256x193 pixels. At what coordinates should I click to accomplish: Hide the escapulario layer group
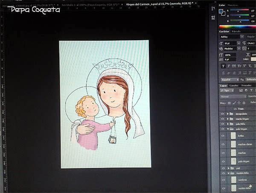(x=223, y=114)
